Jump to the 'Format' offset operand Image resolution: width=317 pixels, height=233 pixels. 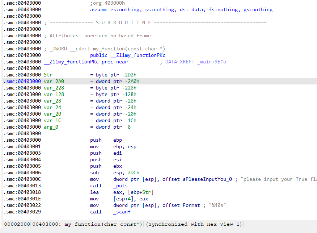191,205
